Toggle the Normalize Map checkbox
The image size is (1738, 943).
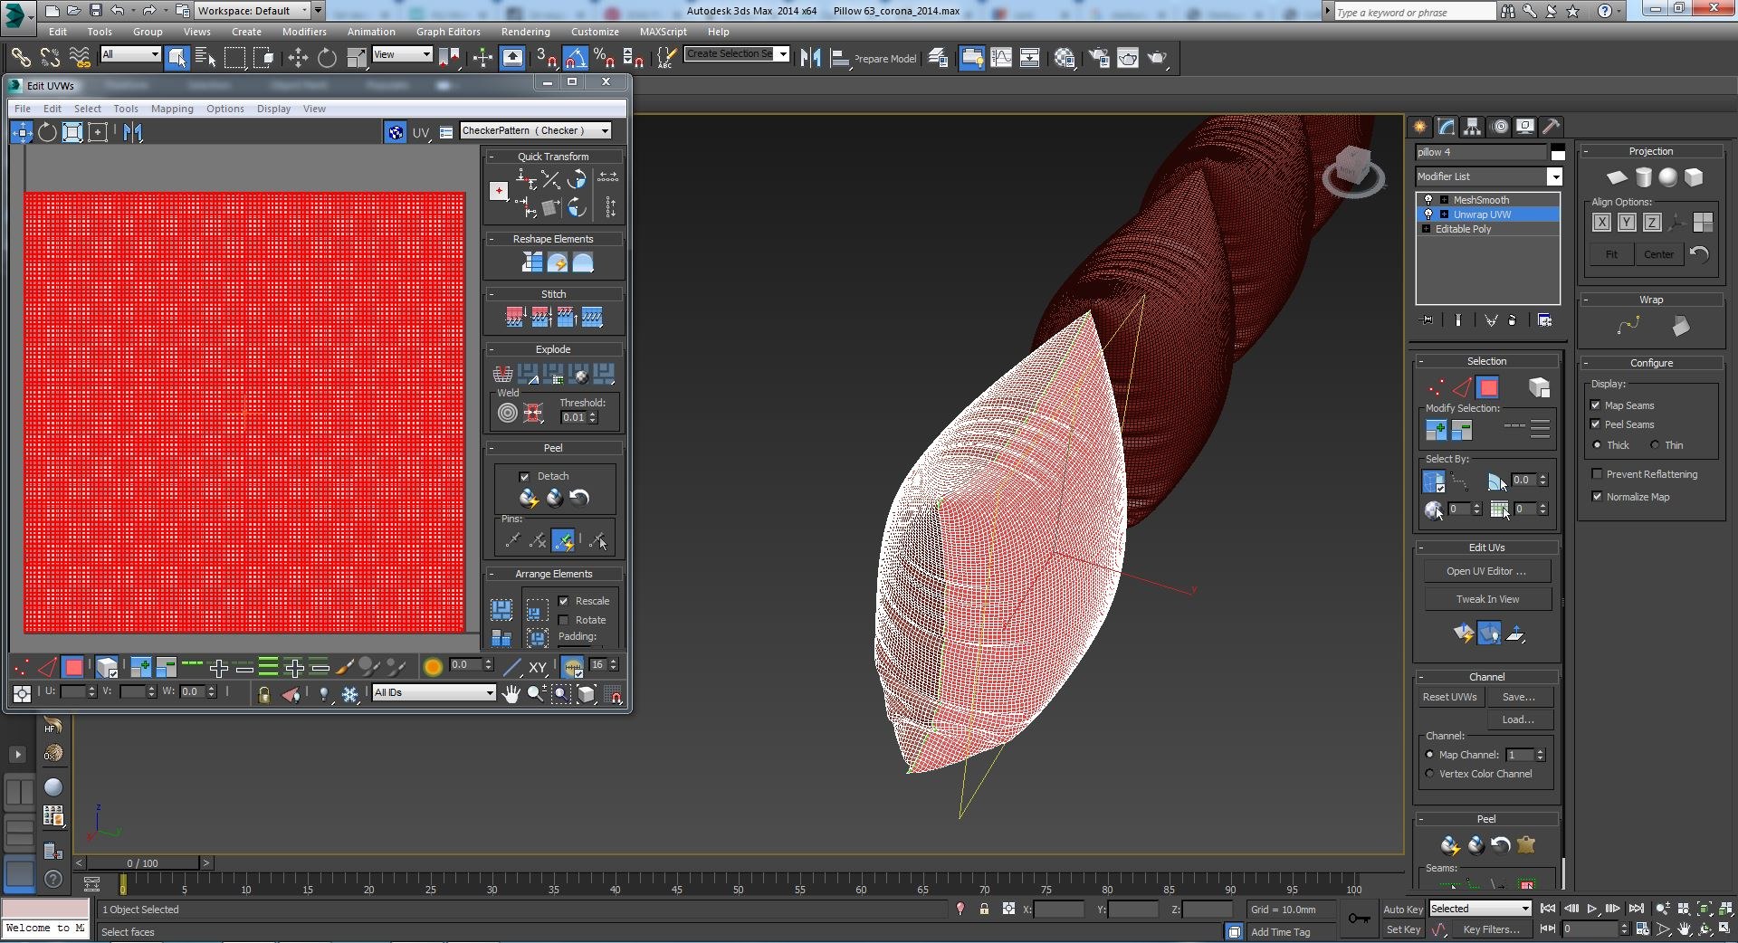click(1598, 497)
